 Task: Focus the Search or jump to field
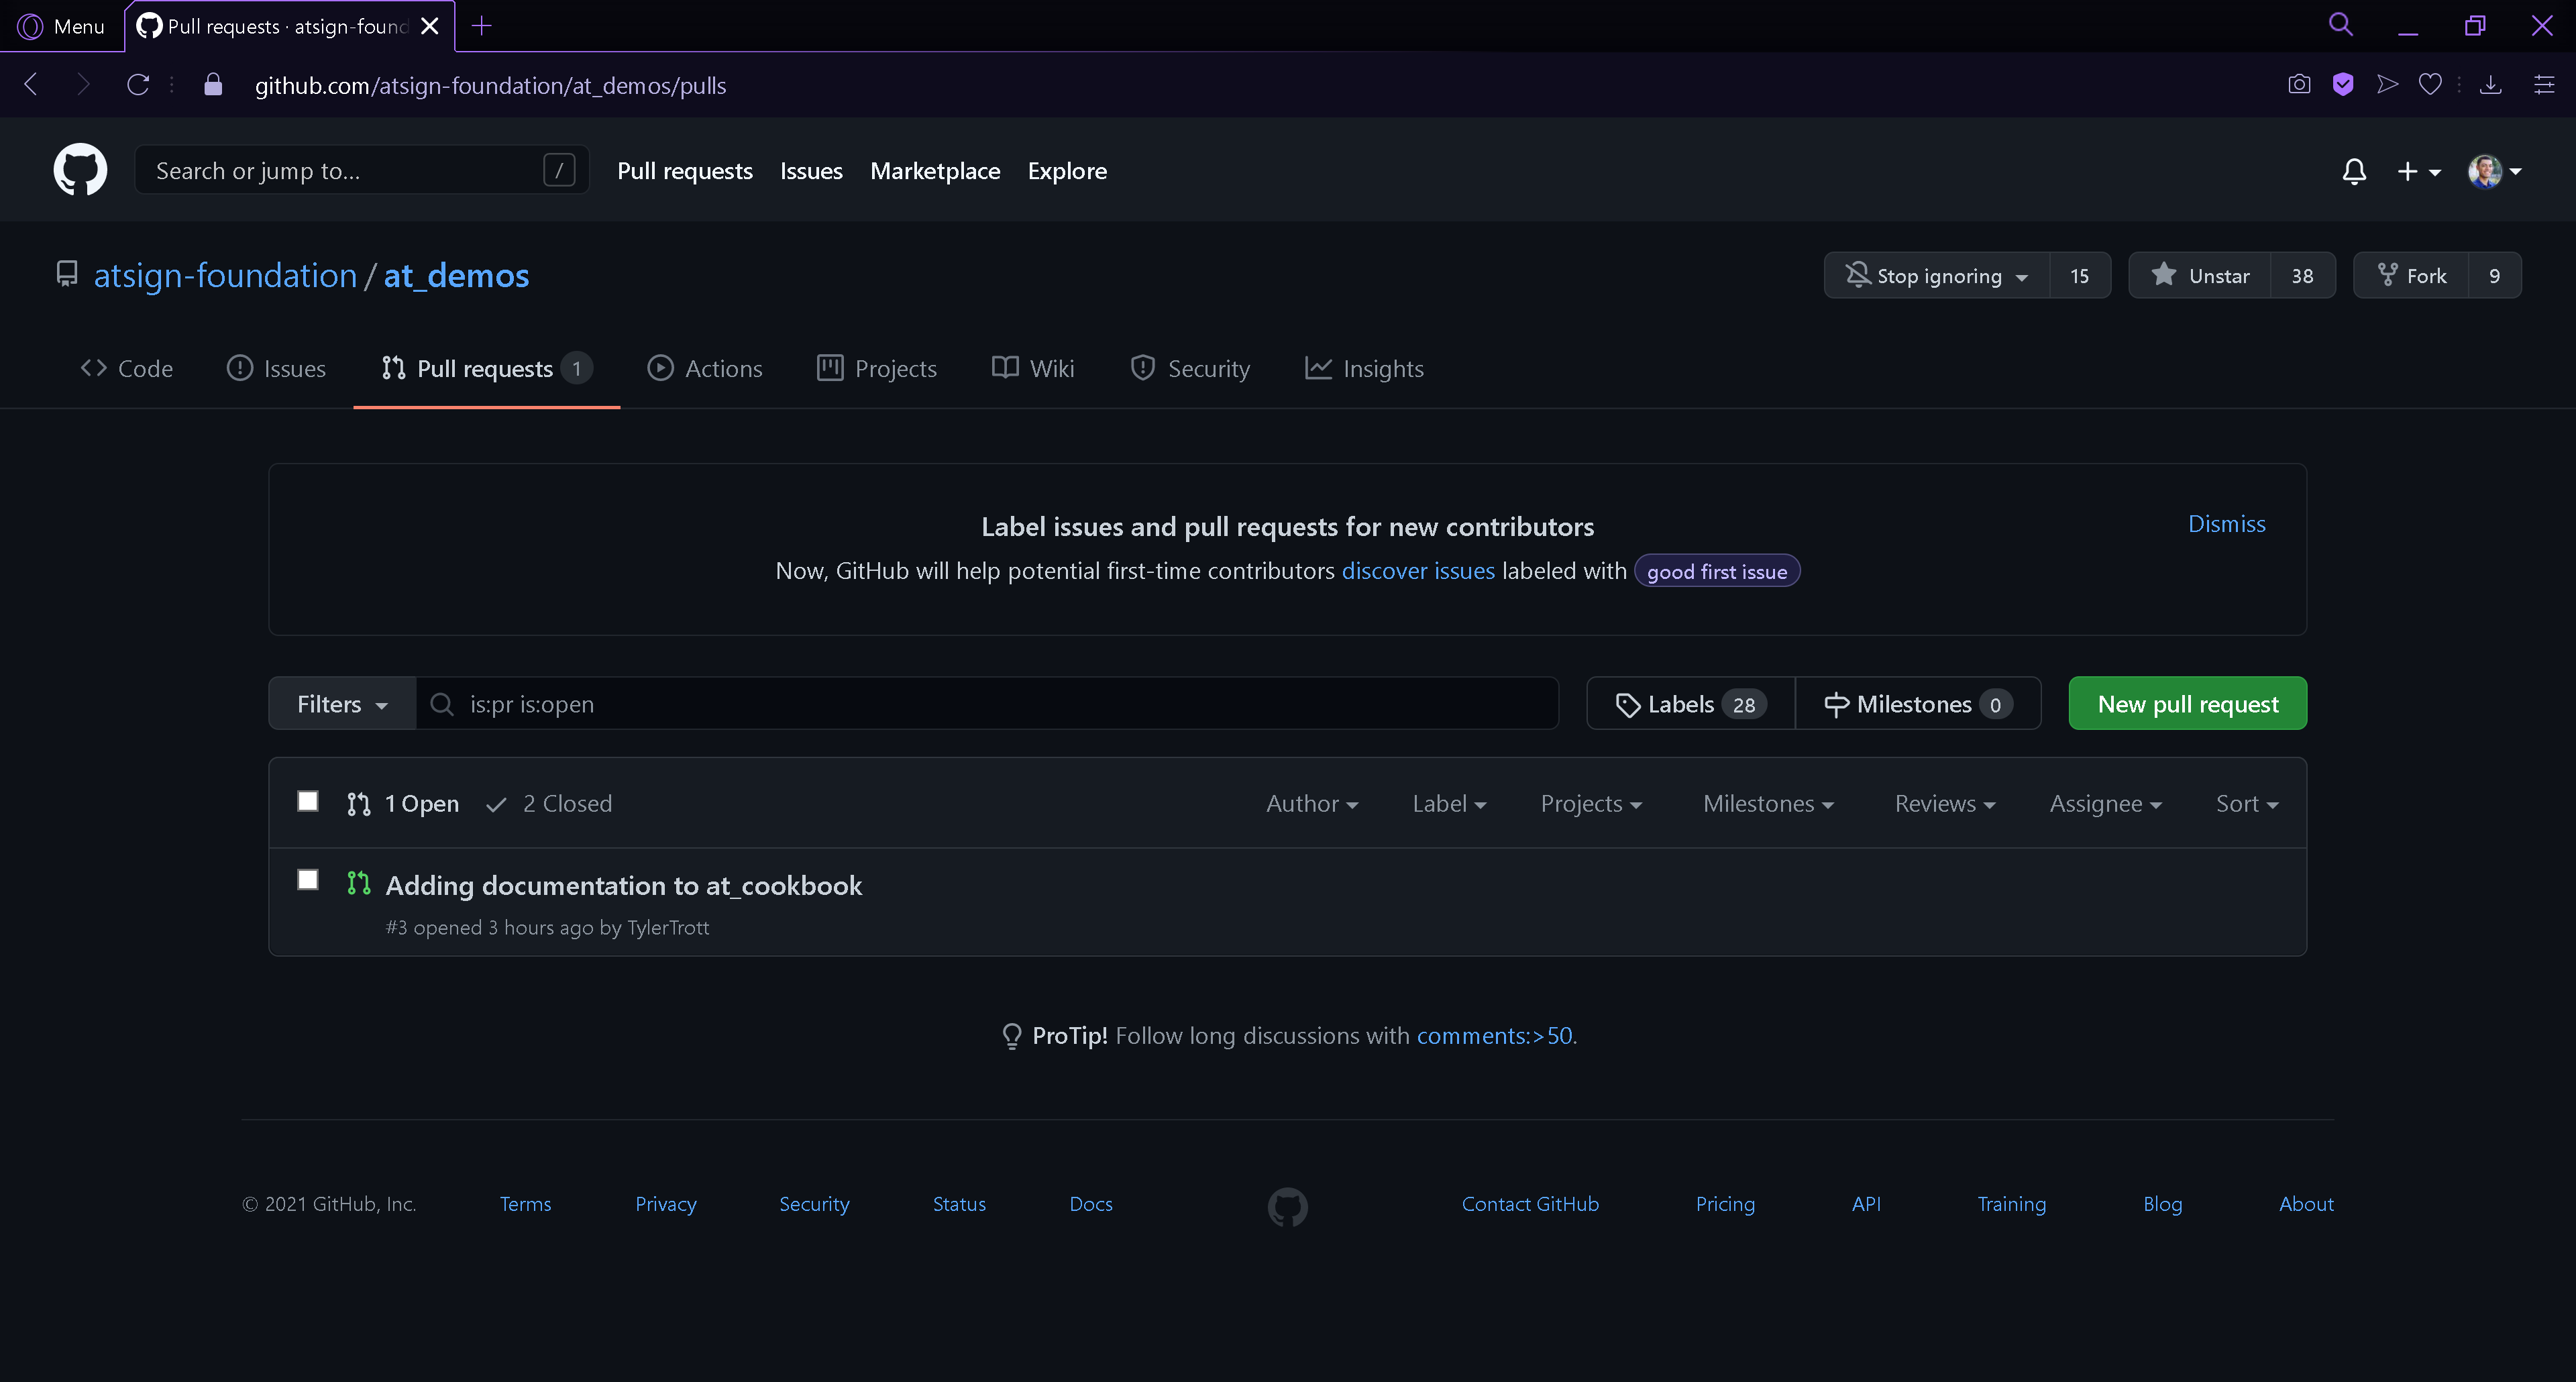click(x=362, y=170)
